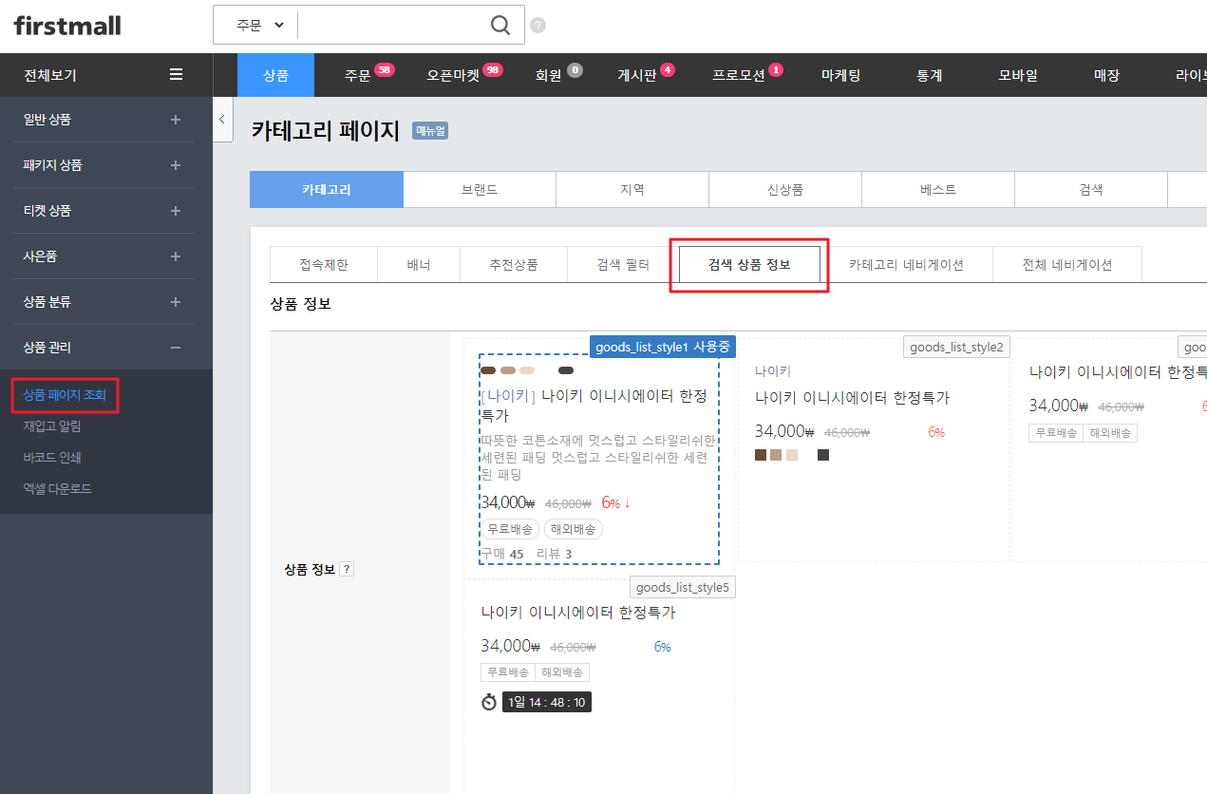Open the 주문 search type dropdown
This screenshot has width=1207, height=794.
[x=259, y=25]
